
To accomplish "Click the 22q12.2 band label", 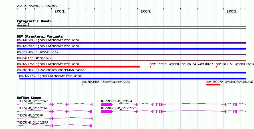I will coord(23,25).
